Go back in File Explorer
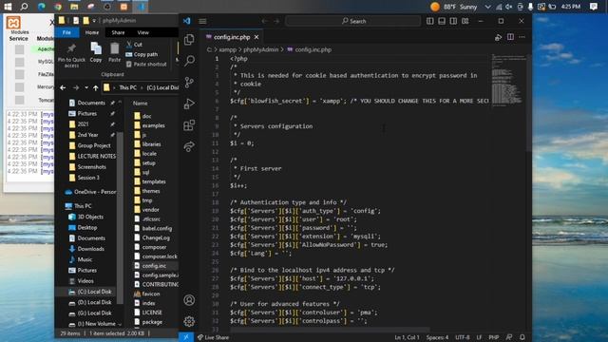Screen dimensions: 608x342 click(63, 88)
